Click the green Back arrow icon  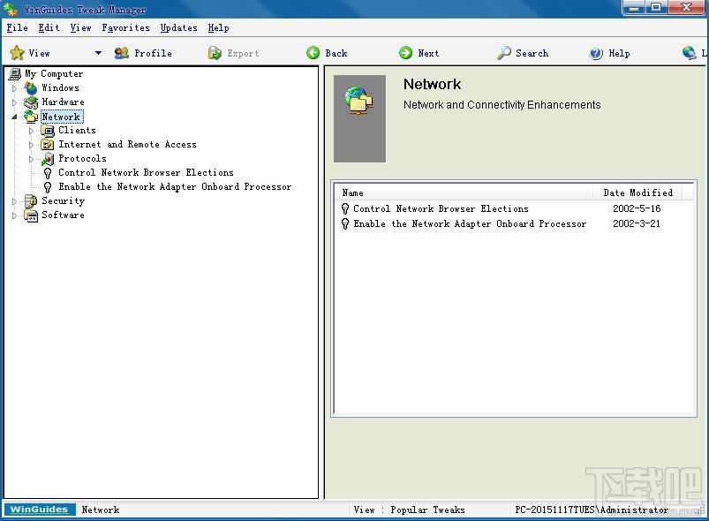pyautogui.click(x=313, y=53)
